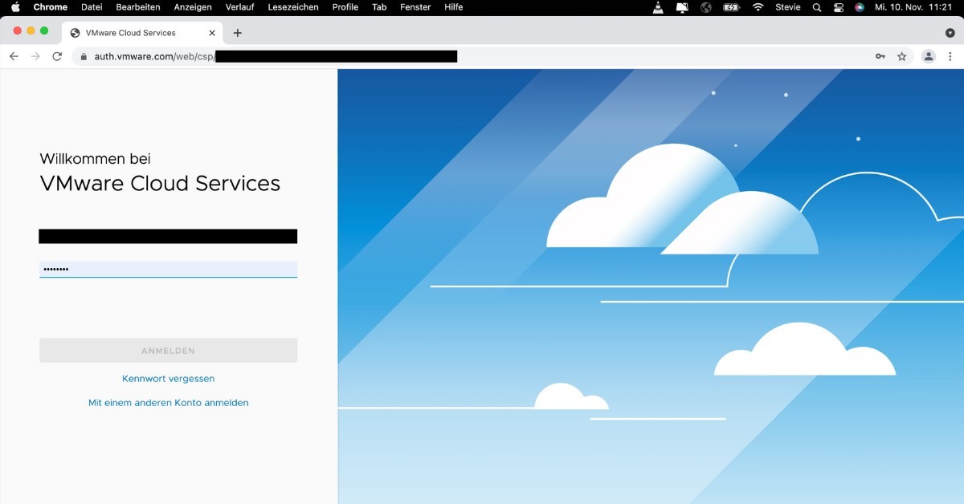
Task: Open the Chrome three-dot menu
Action: 950,56
